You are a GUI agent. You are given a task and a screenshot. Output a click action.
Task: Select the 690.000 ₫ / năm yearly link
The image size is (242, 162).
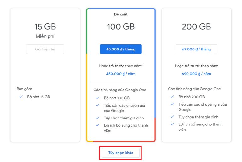(196, 74)
